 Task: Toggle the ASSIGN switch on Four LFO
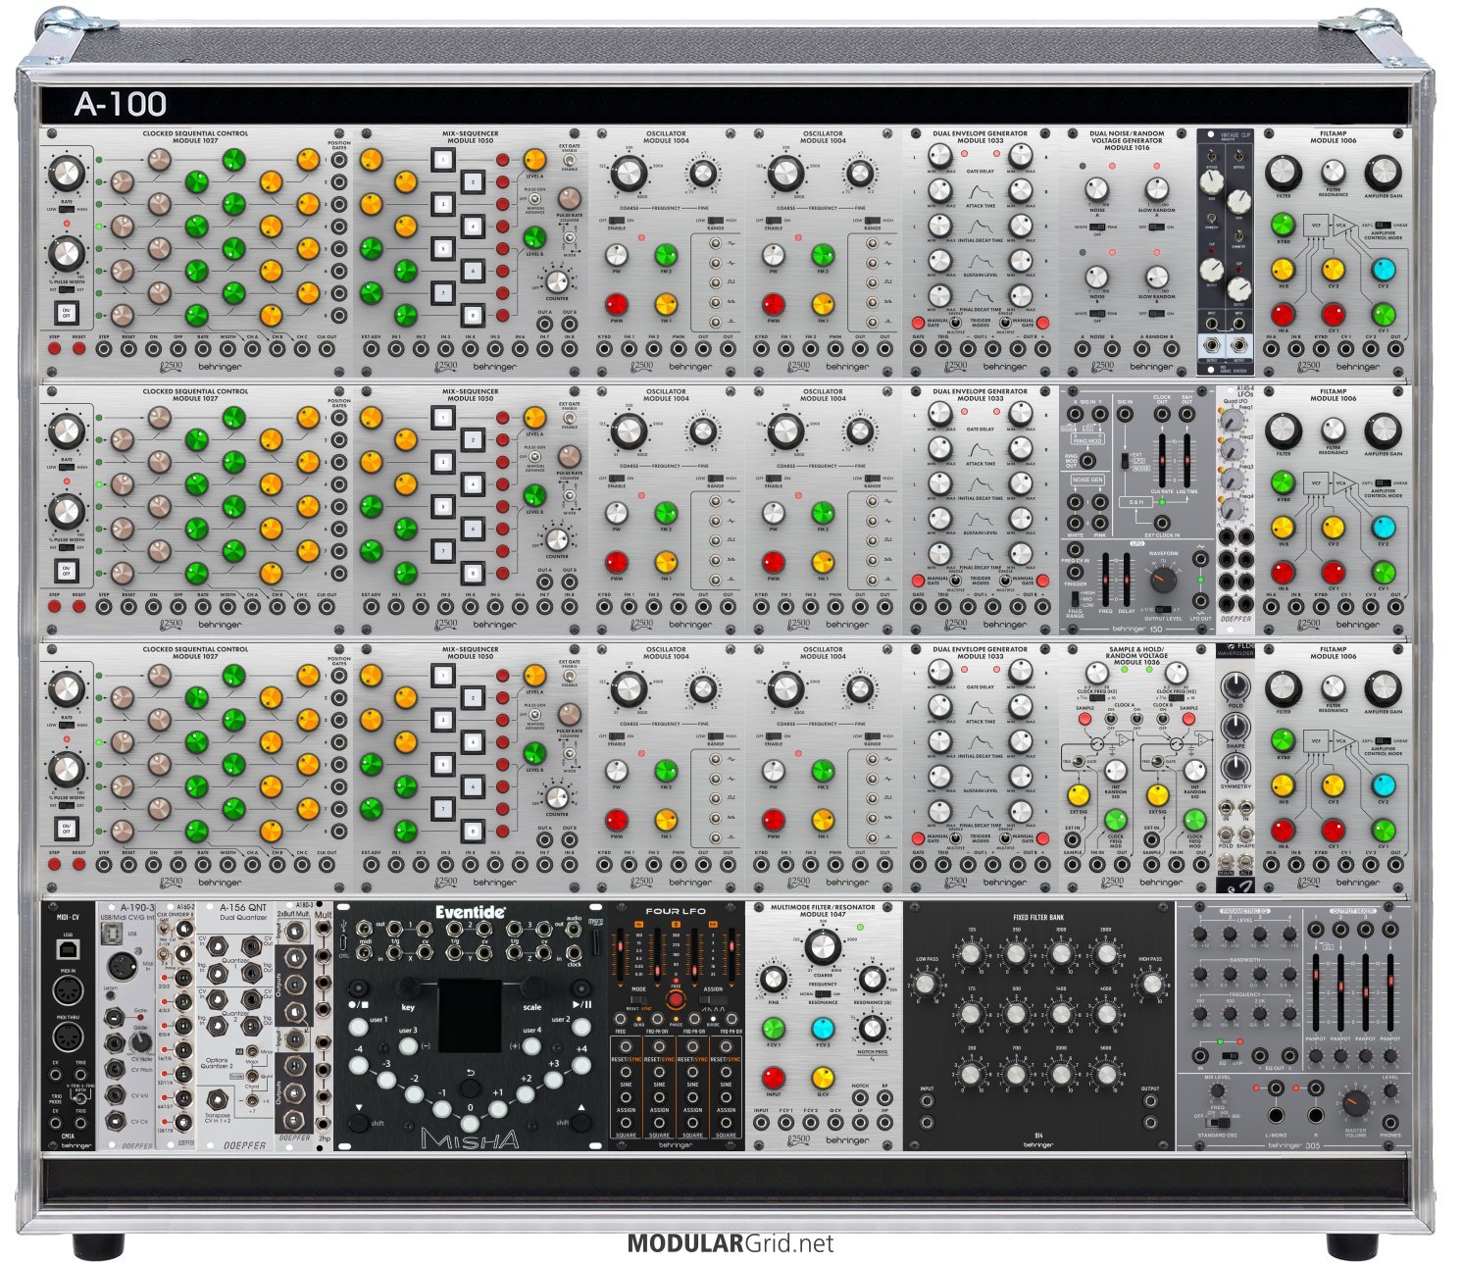(713, 1000)
